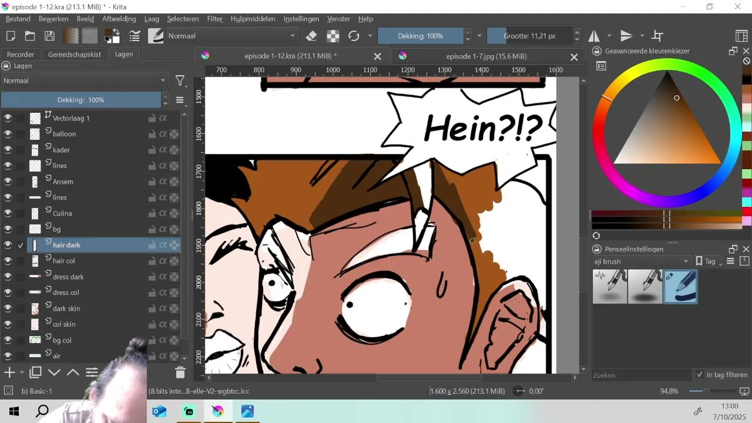
Task: Save the document with floppy icon
Action: coord(49,36)
